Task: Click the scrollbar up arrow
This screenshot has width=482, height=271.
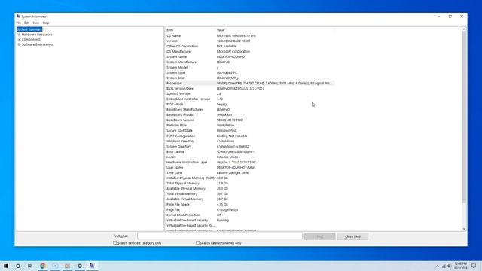Action: point(464,29)
